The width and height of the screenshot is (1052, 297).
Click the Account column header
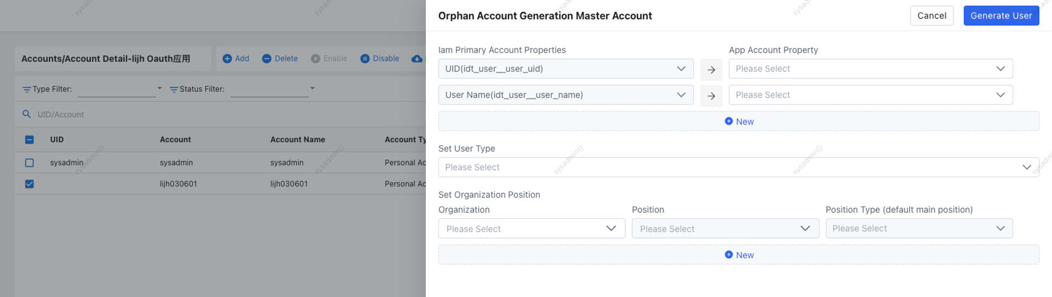tap(175, 139)
